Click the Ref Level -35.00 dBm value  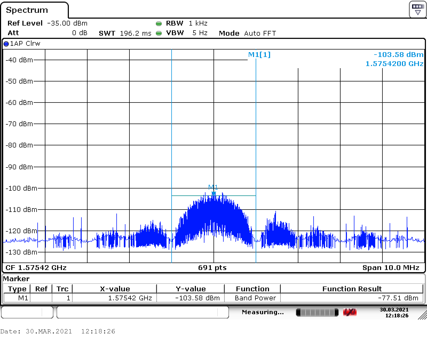pyautogui.click(x=67, y=23)
